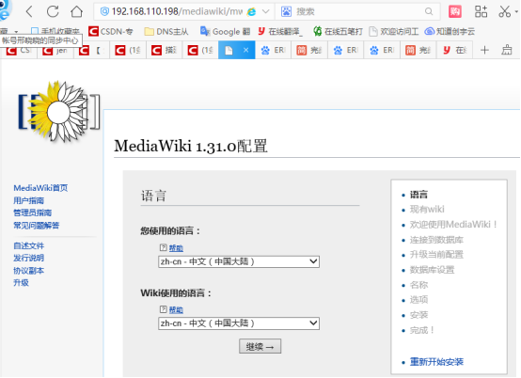Reload the page with the refresh icon
The image size is (521, 378).
53,11
